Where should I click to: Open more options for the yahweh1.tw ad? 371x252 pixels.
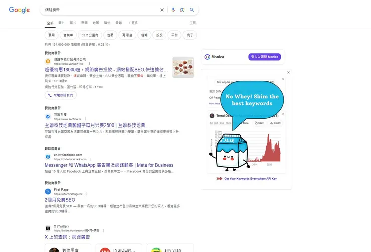pos(90,64)
